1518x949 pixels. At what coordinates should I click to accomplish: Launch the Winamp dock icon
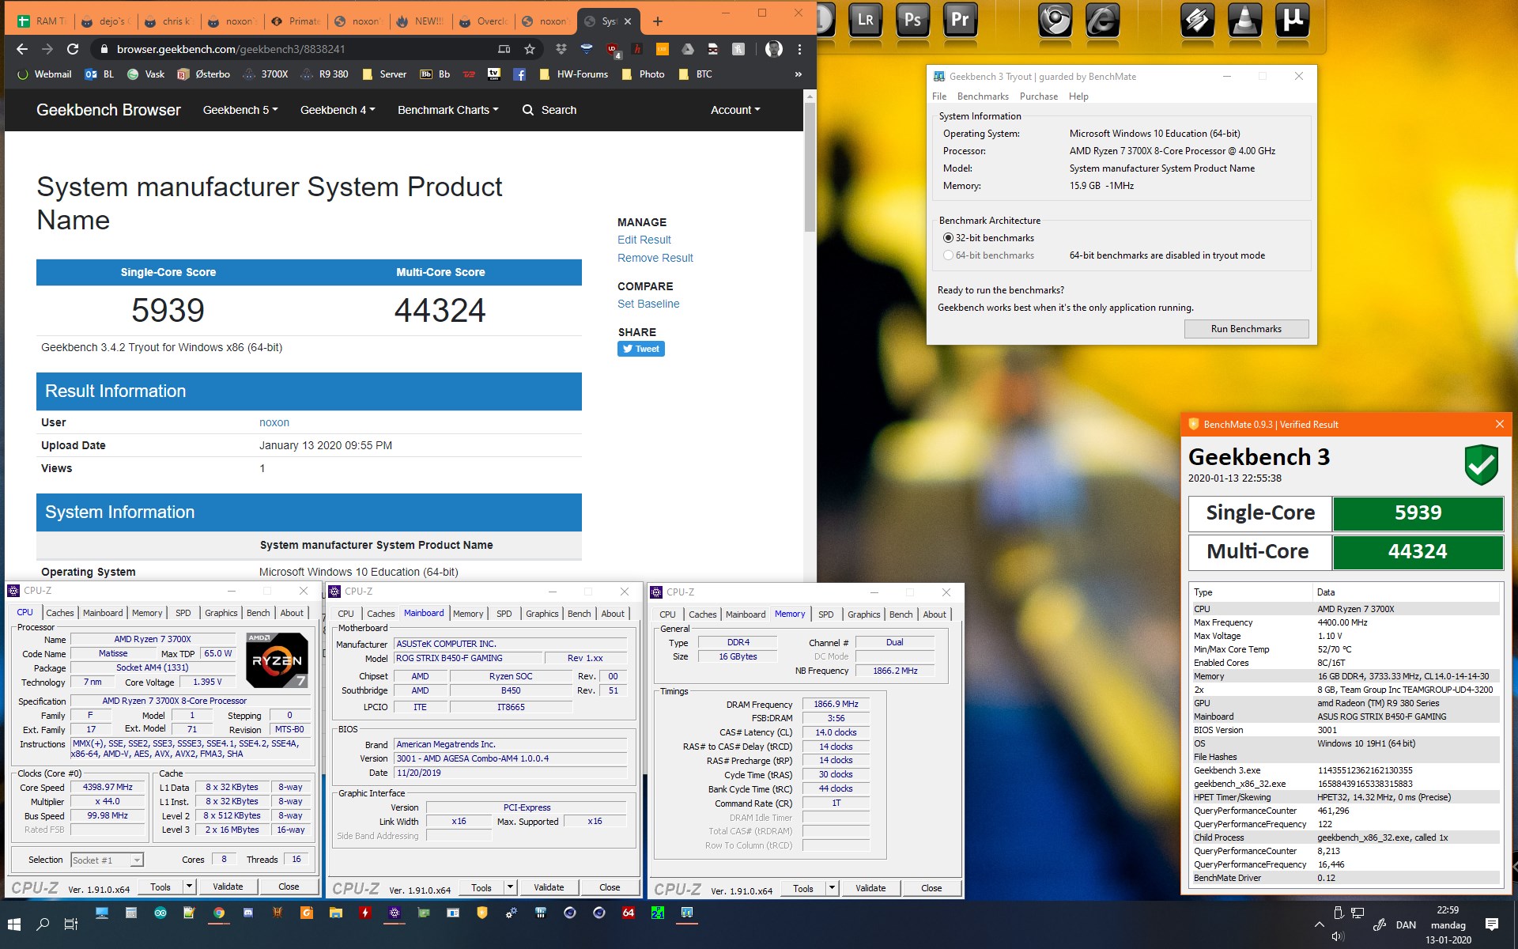click(1197, 20)
